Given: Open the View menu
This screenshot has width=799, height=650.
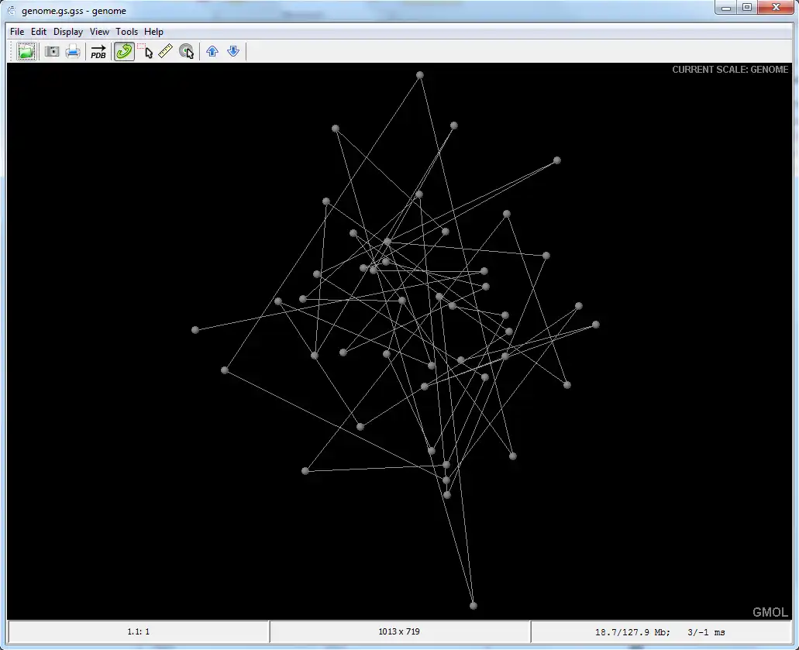Looking at the screenshot, I should point(99,32).
